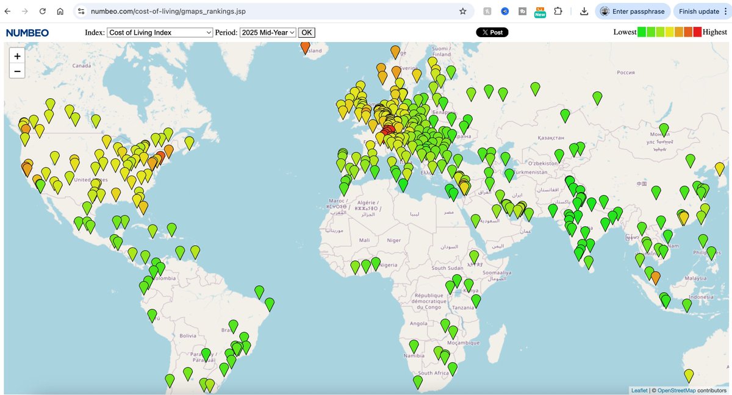
Task: Open the OpenStreetMap attribution link
Action: point(676,390)
